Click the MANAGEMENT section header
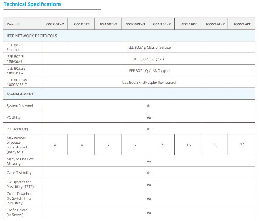 pyautogui.click(x=20, y=94)
